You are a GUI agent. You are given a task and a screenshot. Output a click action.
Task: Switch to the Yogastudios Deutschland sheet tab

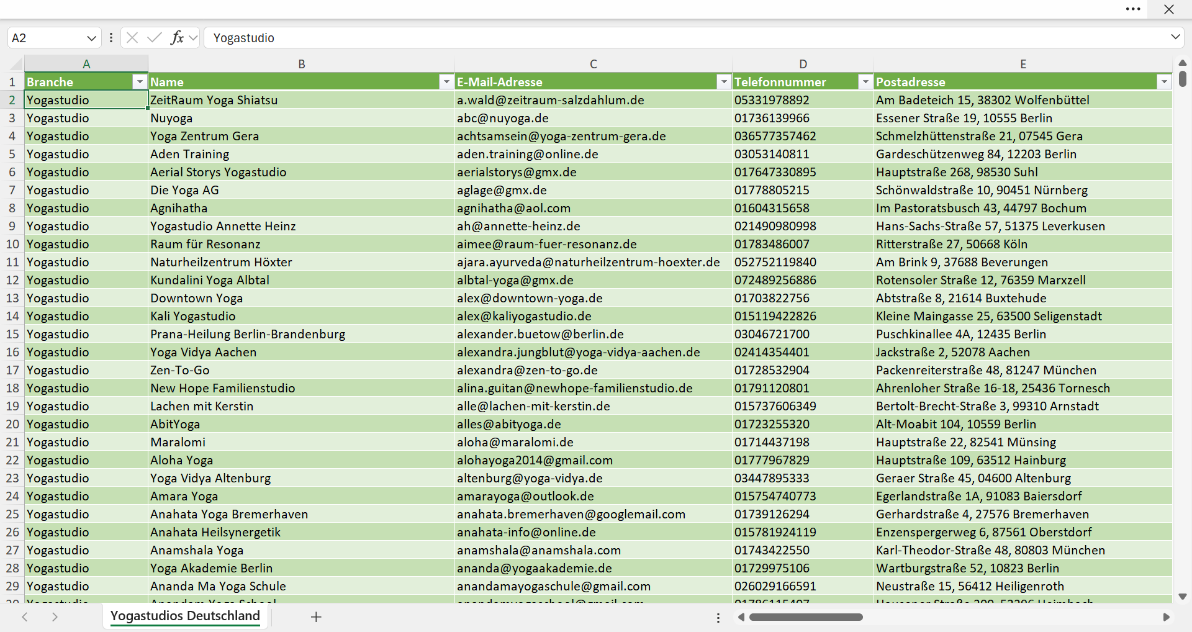185,616
